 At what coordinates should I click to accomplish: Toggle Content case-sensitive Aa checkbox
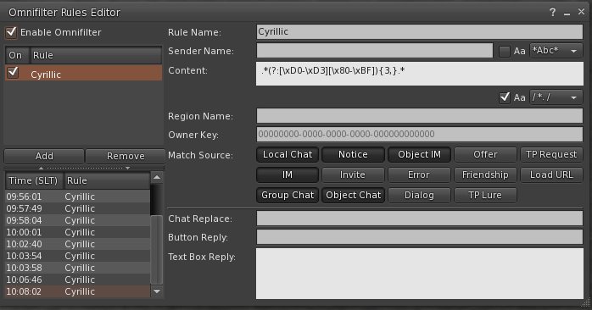[x=505, y=97]
